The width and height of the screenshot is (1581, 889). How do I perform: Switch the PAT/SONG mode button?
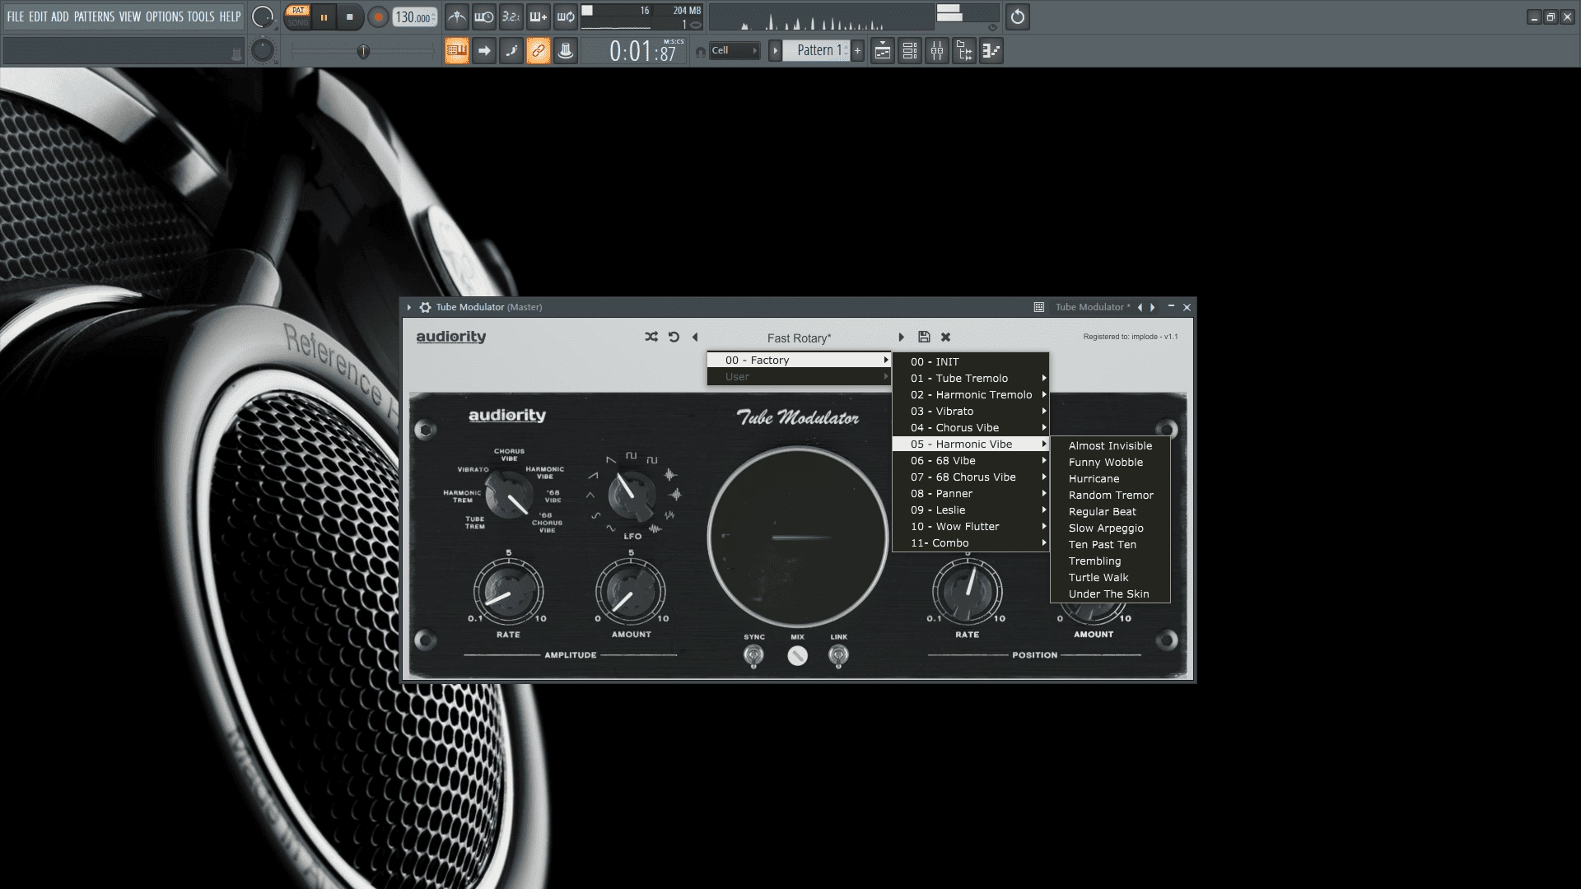(x=298, y=16)
